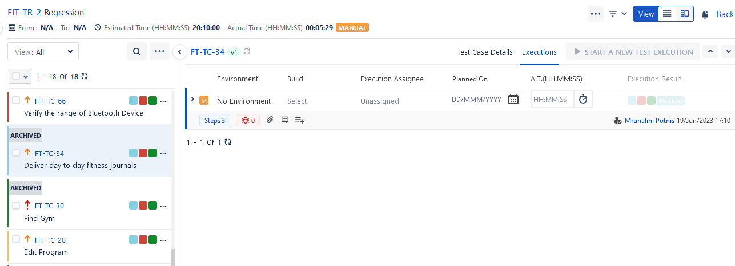Open the ellipsis menu for FIT-TC-30
Viewport: 735px width, 266px height.
tap(163, 206)
